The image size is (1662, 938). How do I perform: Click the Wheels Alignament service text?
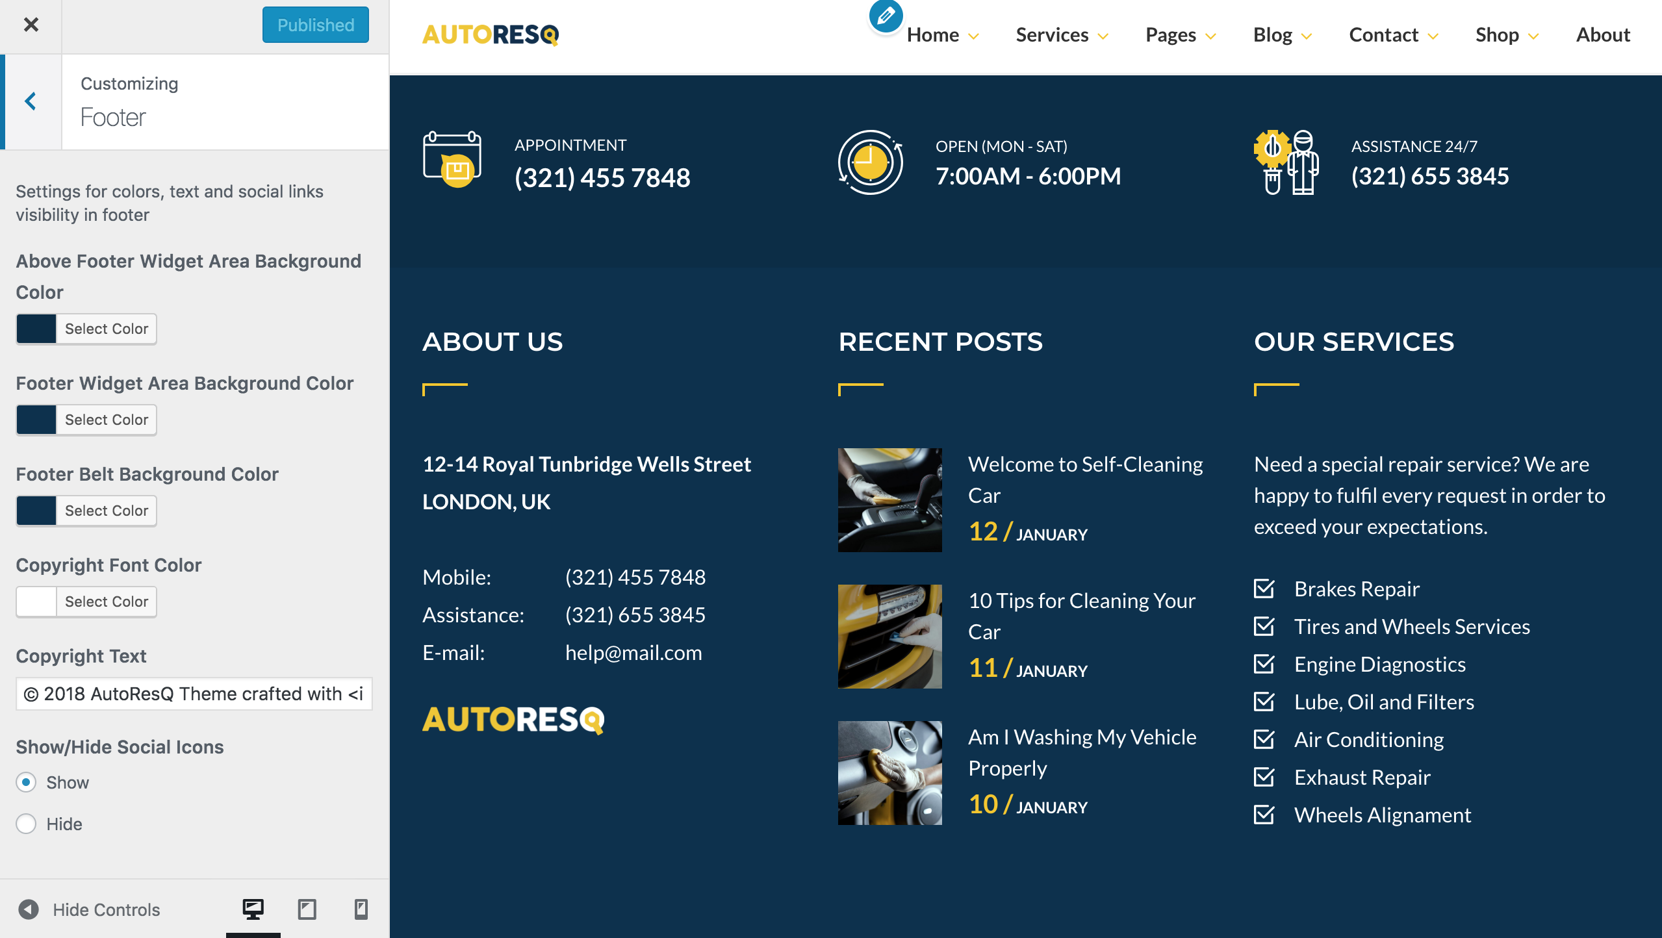(x=1383, y=815)
